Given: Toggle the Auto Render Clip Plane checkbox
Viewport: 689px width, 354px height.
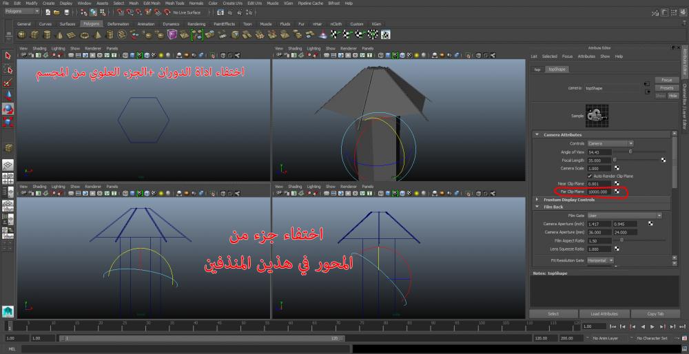Looking at the screenshot, I should coord(590,176).
